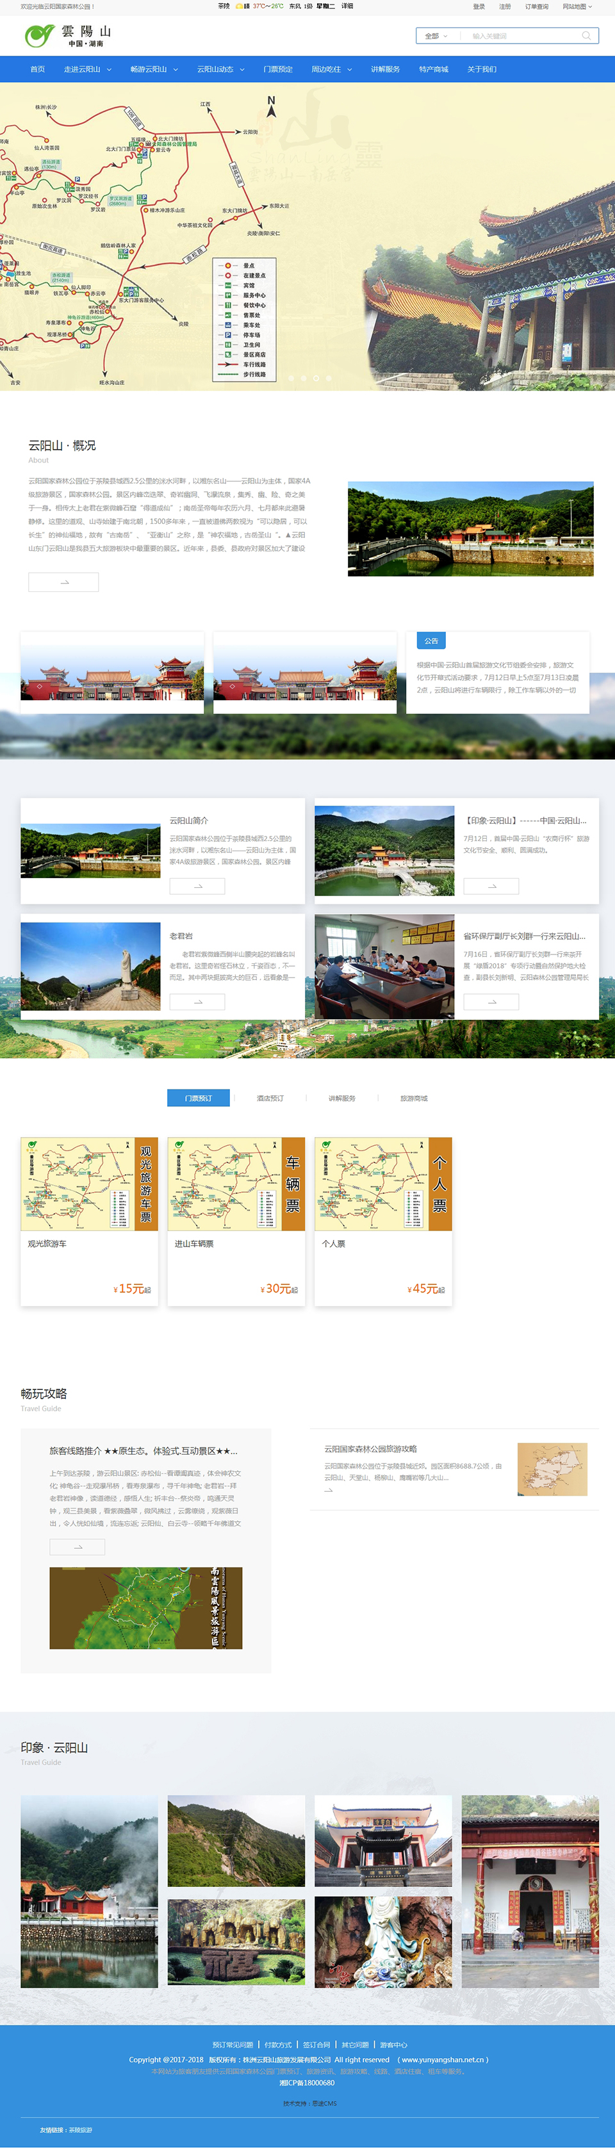The image size is (615, 2149).
Task: Open 门票预定 in the navigation bar
Action: [278, 69]
